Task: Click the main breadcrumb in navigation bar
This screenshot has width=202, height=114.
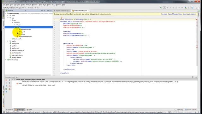Action: pos(31,8)
